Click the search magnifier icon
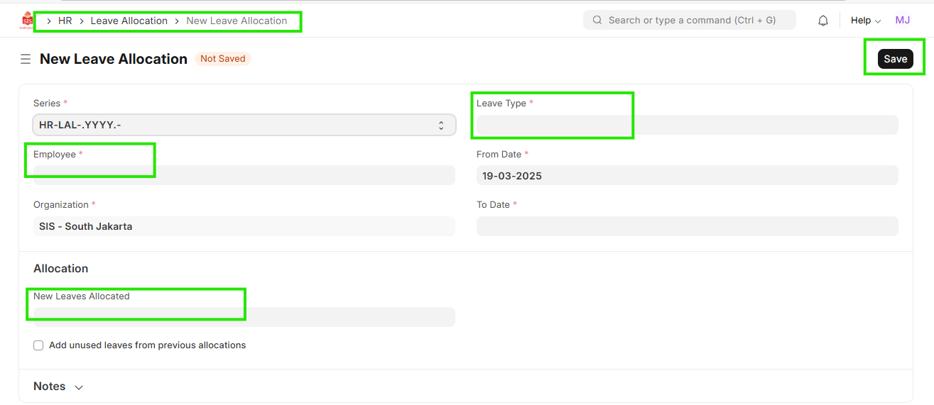Viewport: 934px width, 405px height. [x=597, y=21]
